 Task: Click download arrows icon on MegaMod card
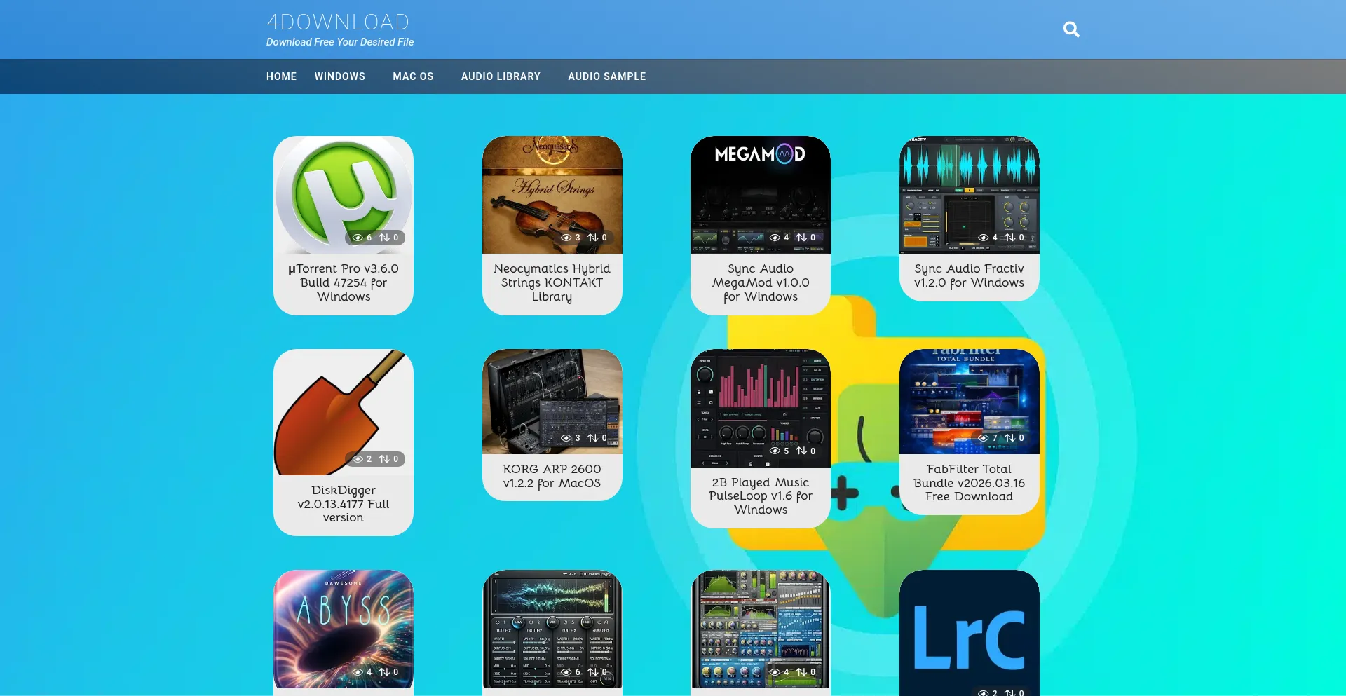click(801, 238)
